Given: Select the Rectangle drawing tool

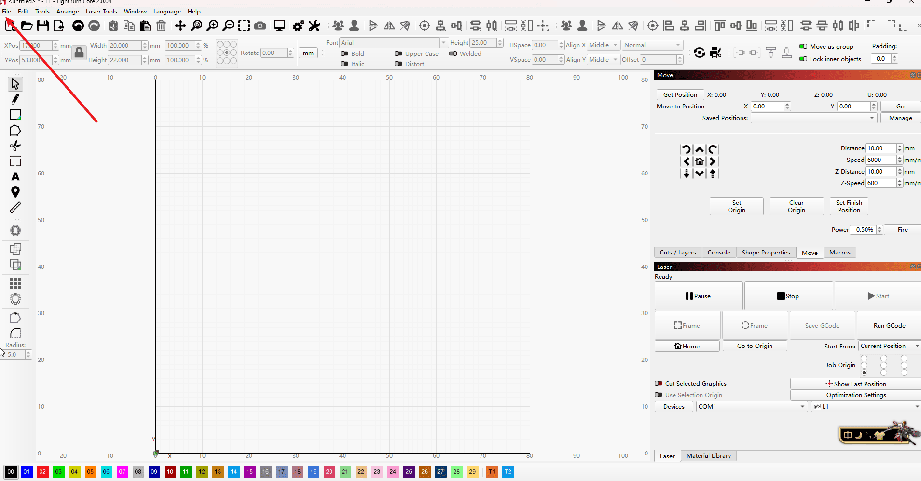Looking at the screenshot, I should click(x=15, y=115).
